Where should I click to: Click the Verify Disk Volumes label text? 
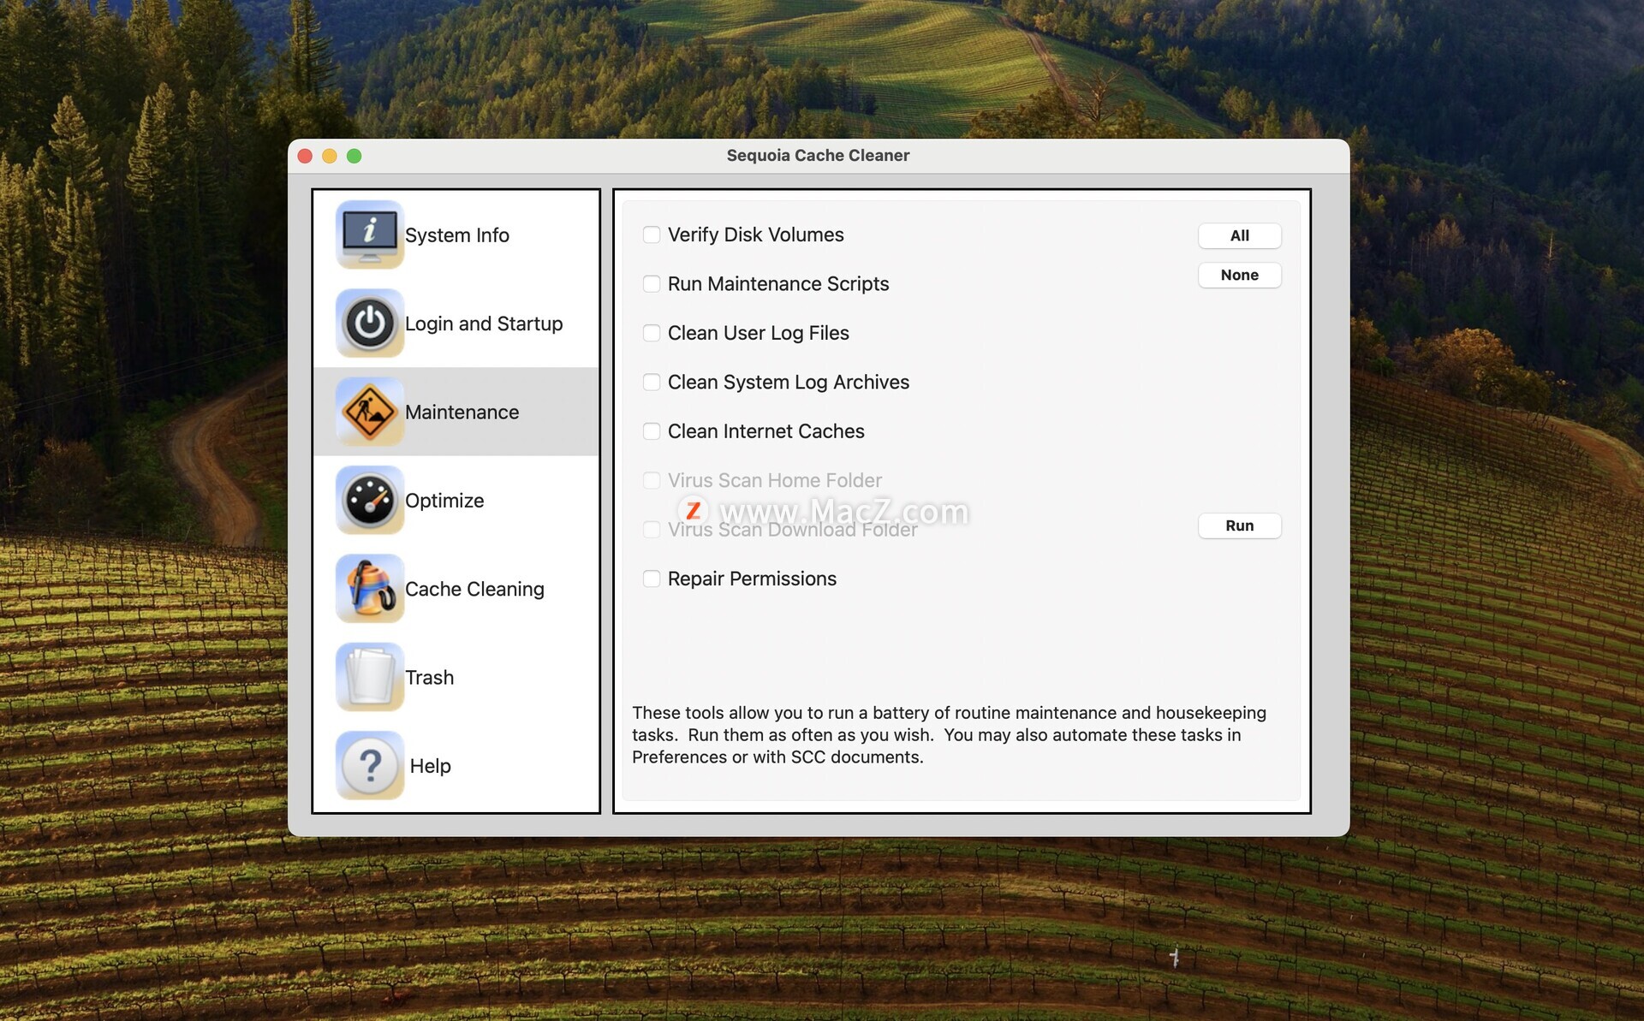click(755, 234)
